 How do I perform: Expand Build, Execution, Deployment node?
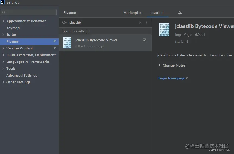(x=3, y=55)
